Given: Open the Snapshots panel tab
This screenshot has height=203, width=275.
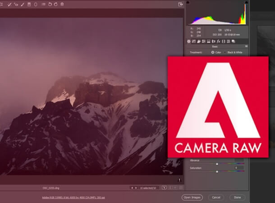Looking at the screenshot, I should [233, 42].
